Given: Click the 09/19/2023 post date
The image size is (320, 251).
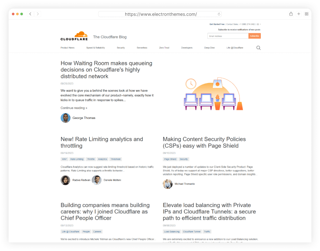Looking at the screenshot, I should click(67, 153).
